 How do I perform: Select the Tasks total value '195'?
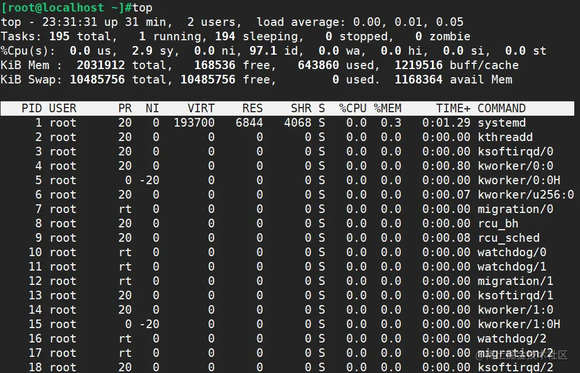click(x=59, y=37)
